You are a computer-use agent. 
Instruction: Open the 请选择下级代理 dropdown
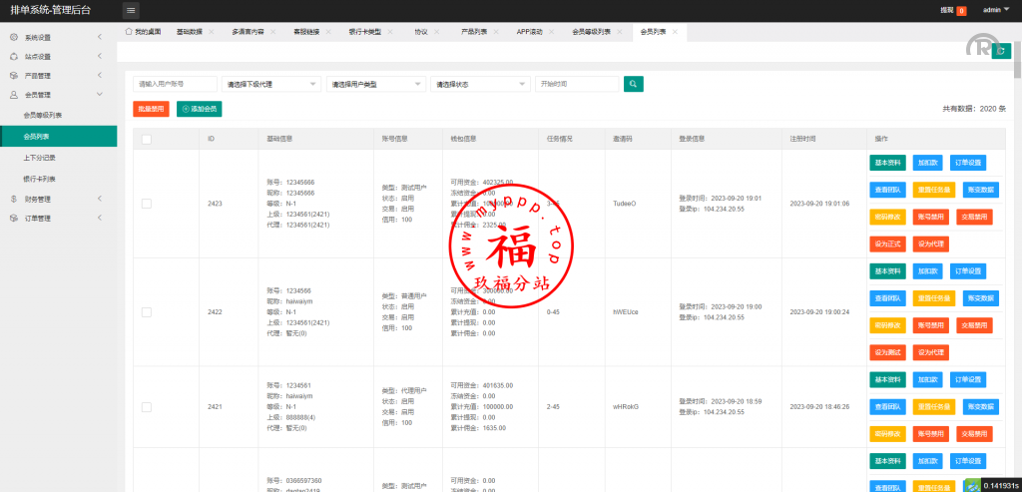click(271, 85)
